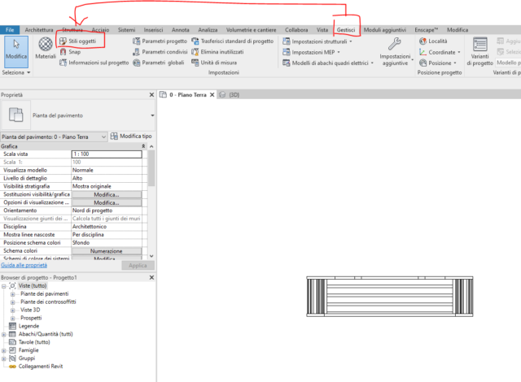
Task: Switch to the Architettura ribbon tab
Action: click(39, 30)
